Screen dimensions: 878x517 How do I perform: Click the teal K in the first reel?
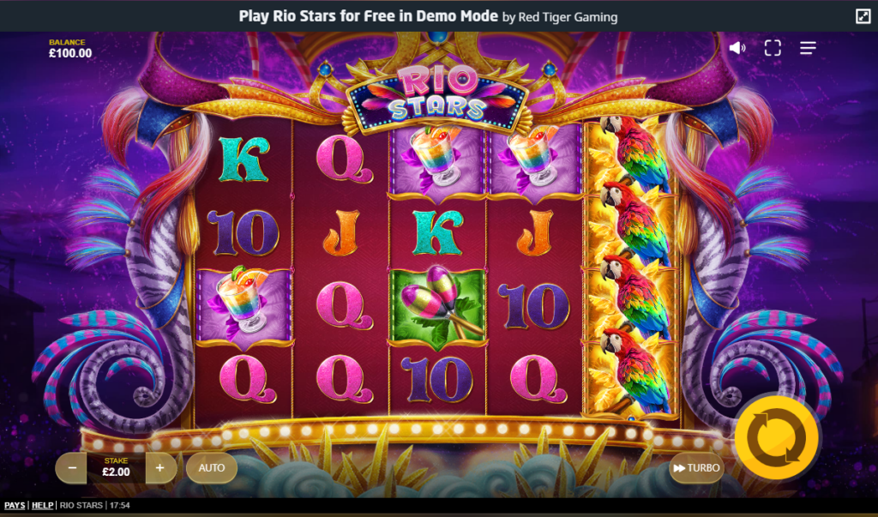point(244,159)
